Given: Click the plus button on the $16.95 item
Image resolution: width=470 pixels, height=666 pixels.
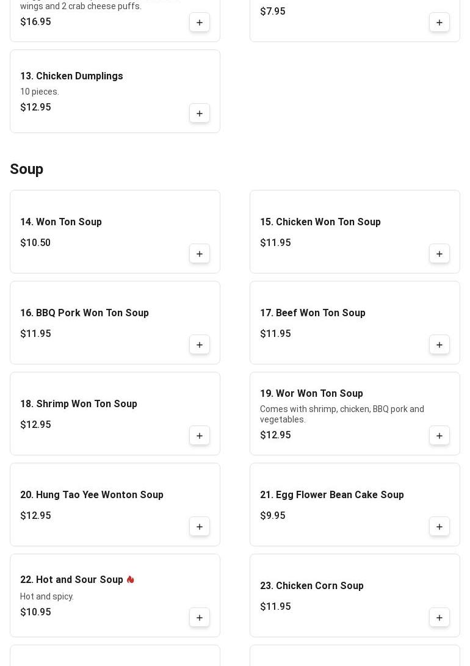Looking at the screenshot, I should coord(200,23).
